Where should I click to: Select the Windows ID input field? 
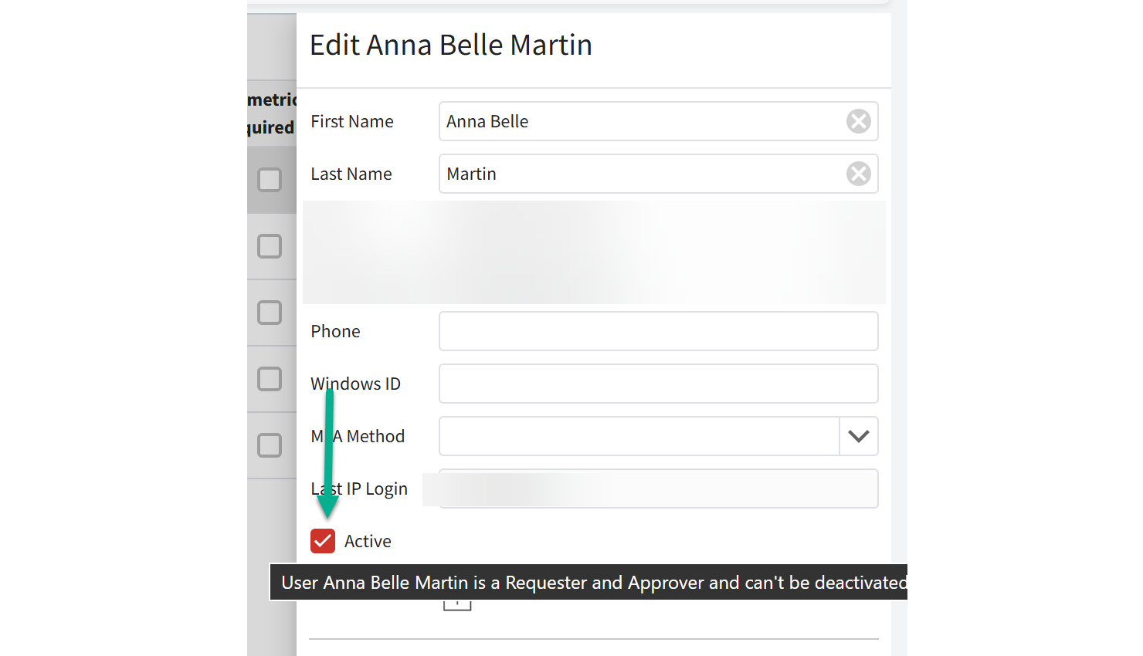tap(658, 384)
